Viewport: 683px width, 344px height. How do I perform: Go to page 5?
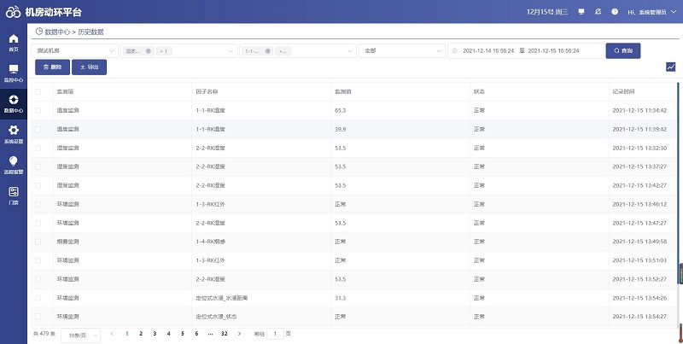[x=183, y=334]
